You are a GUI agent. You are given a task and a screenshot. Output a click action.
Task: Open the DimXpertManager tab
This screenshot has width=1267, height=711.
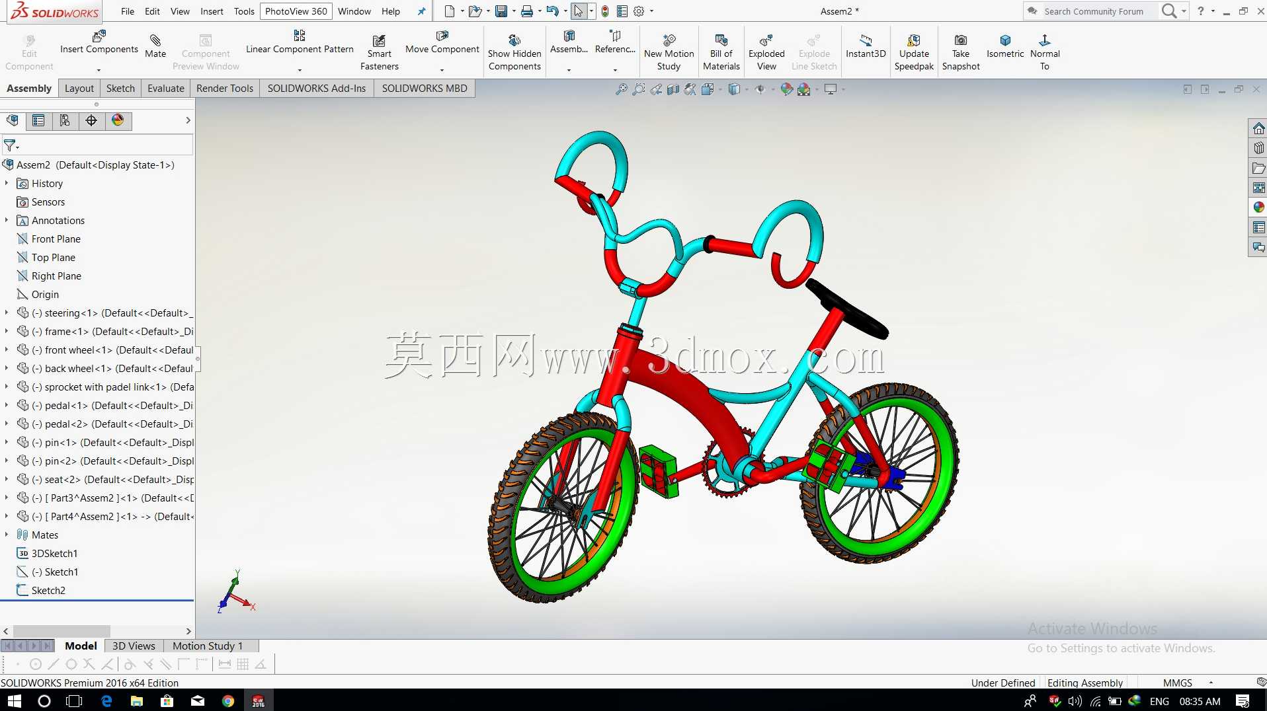91,120
